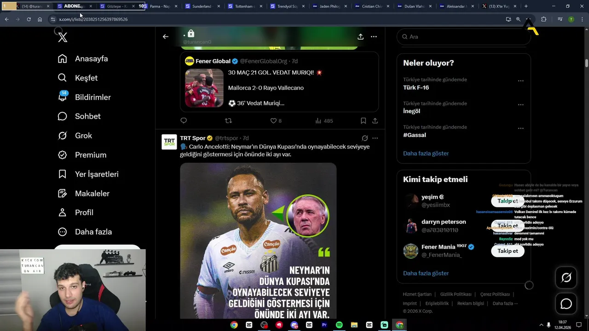This screenshot has height=331, width=589.
Task: Open Gizlilik Politikası footer link
Action: point(456,294)
